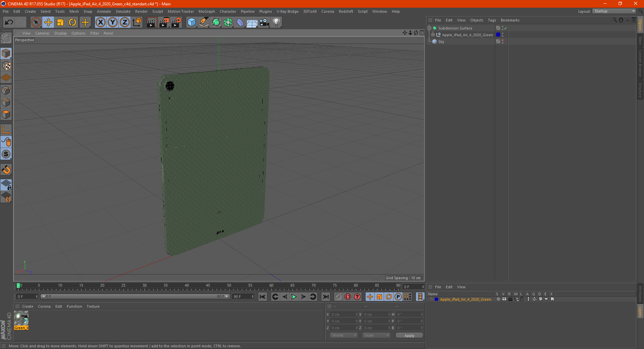Open the Layout Startup dropdown
The height and width of the screenshot is (349, 644).
614,11
